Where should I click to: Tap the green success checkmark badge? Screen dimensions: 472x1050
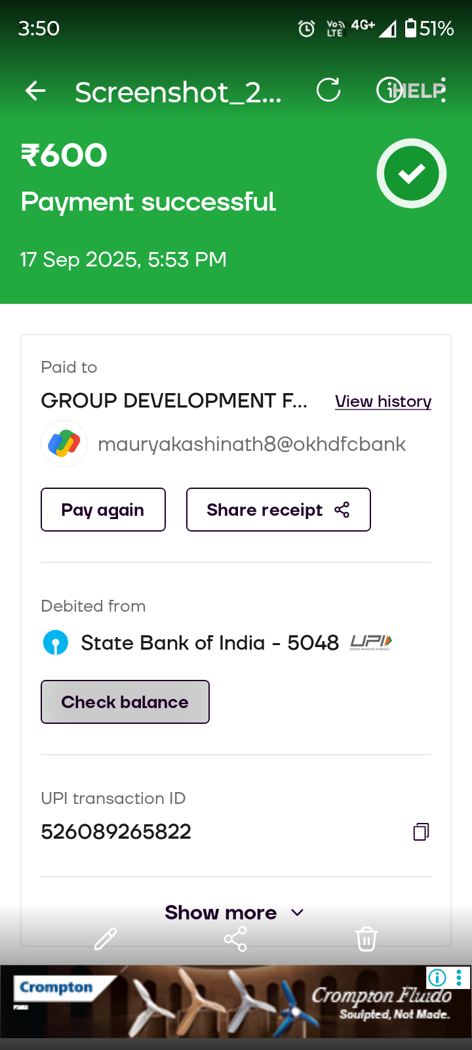tap(412, 173)
